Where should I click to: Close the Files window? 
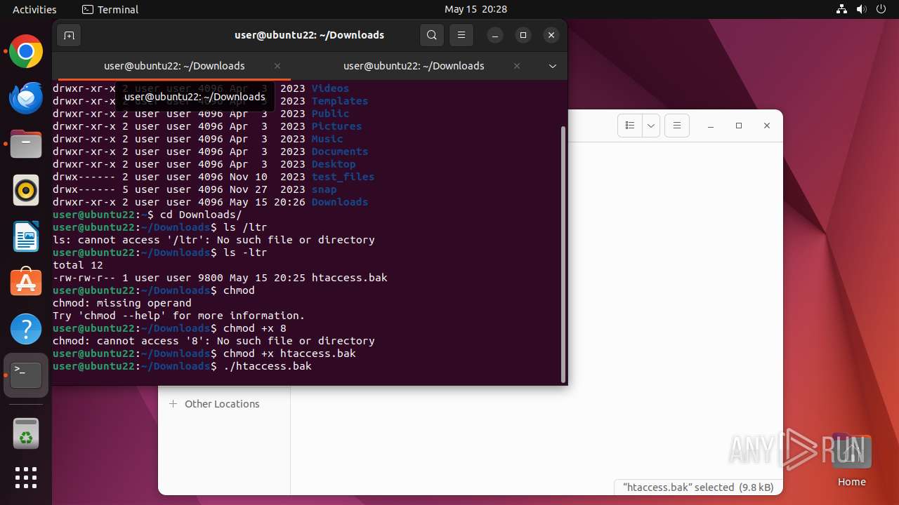767,126
